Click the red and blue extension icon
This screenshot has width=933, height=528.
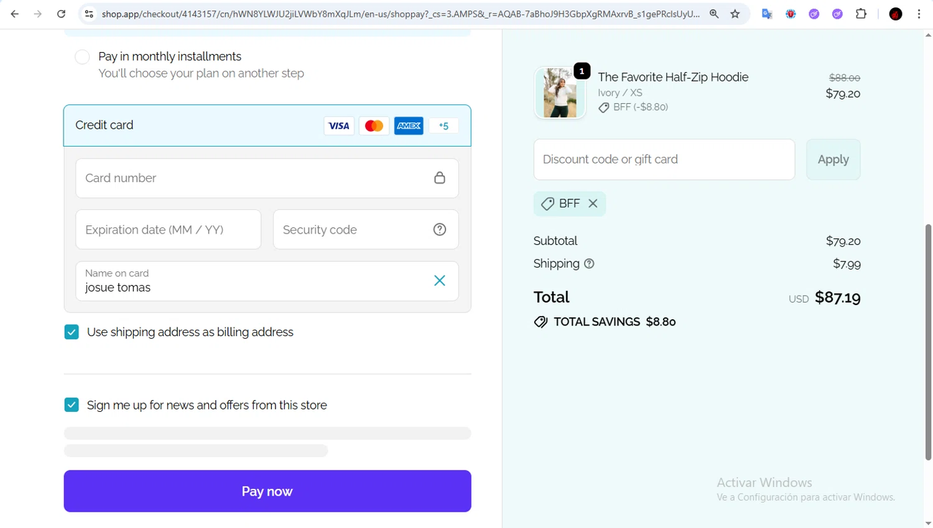[791, 14]
